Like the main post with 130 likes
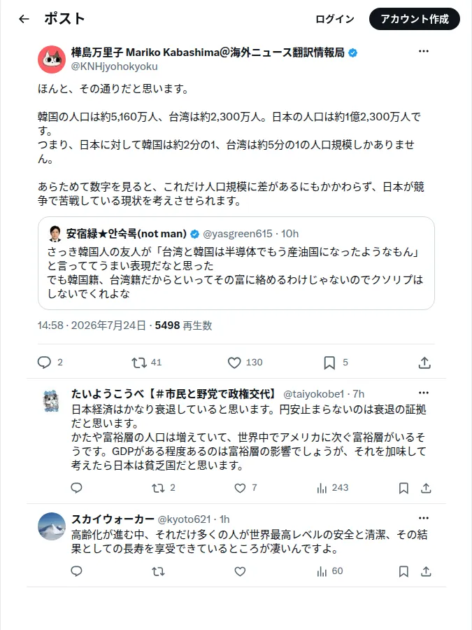 pyautogui.click(x=245, y=363)
